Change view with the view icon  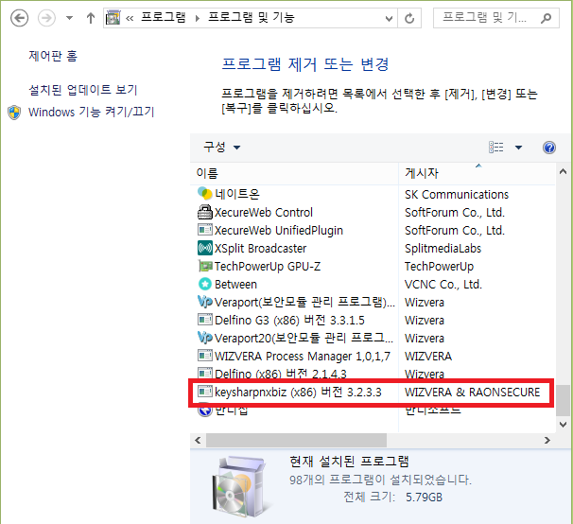495,148
